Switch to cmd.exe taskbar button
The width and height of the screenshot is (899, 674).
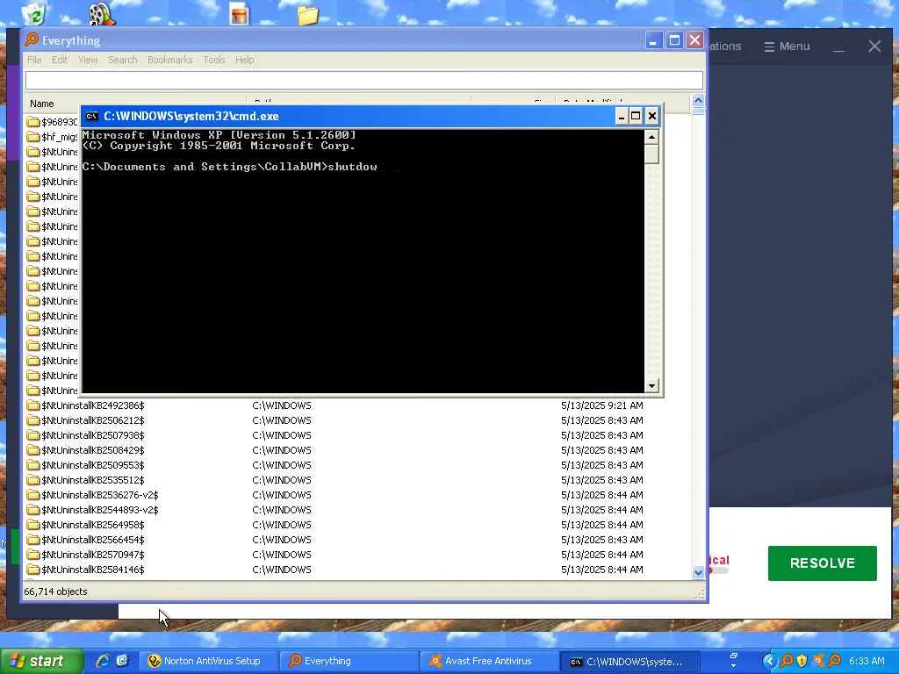click(629, 661)
